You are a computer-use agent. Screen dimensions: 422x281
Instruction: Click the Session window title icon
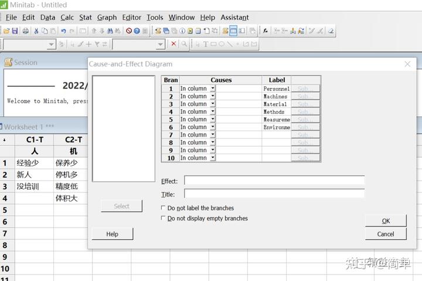(x=8, y=62)
